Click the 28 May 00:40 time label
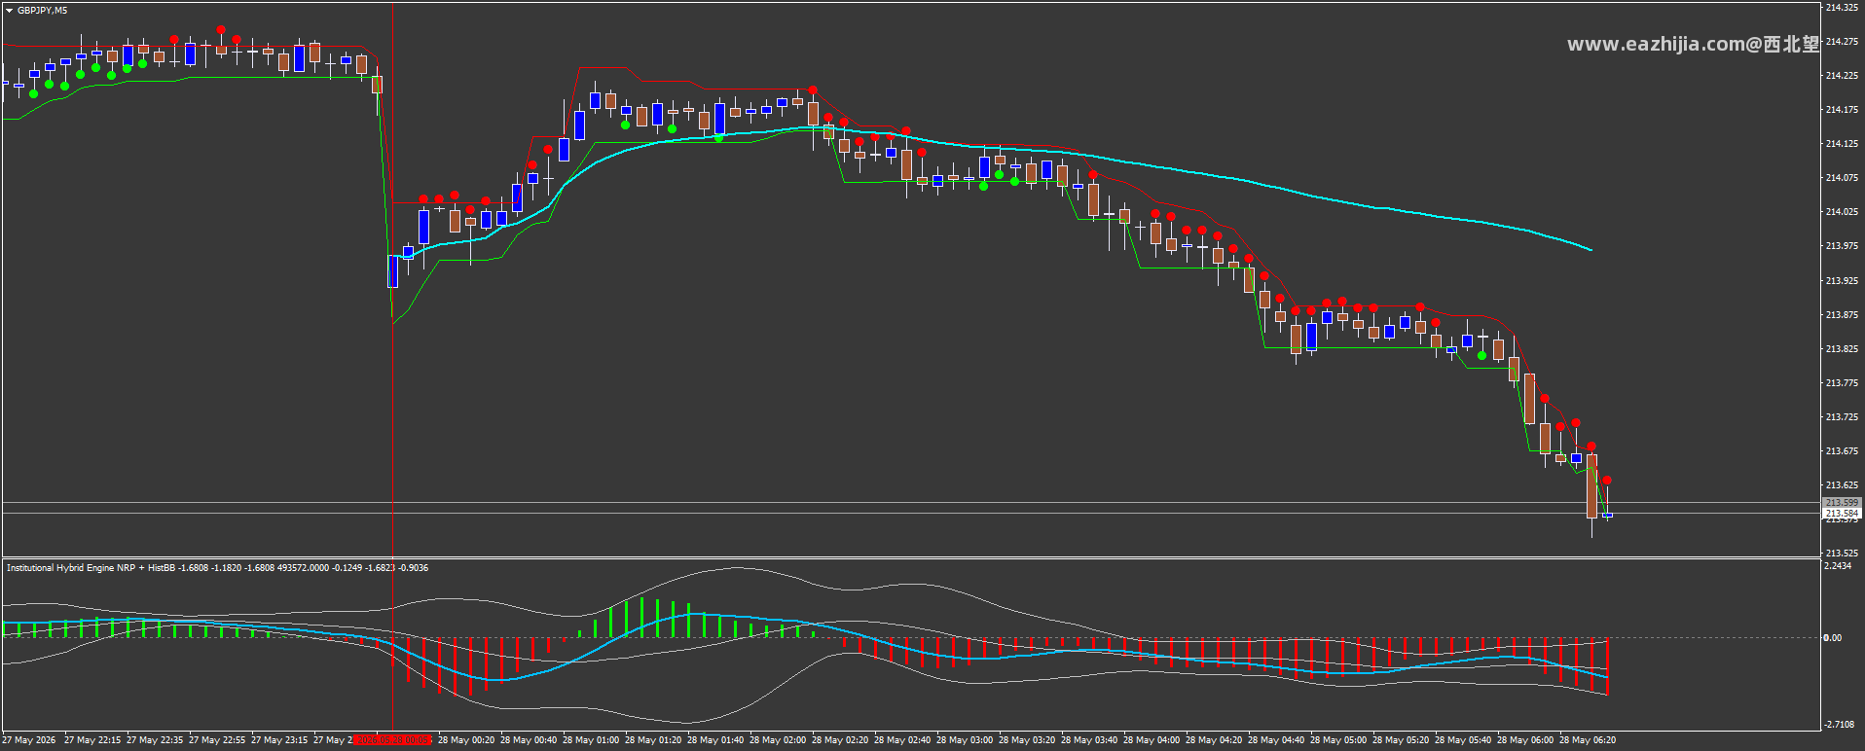 pyautogui.click(x=529, y=740)
